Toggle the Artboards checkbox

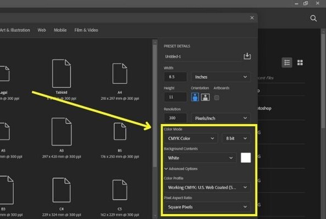point(217,98)
